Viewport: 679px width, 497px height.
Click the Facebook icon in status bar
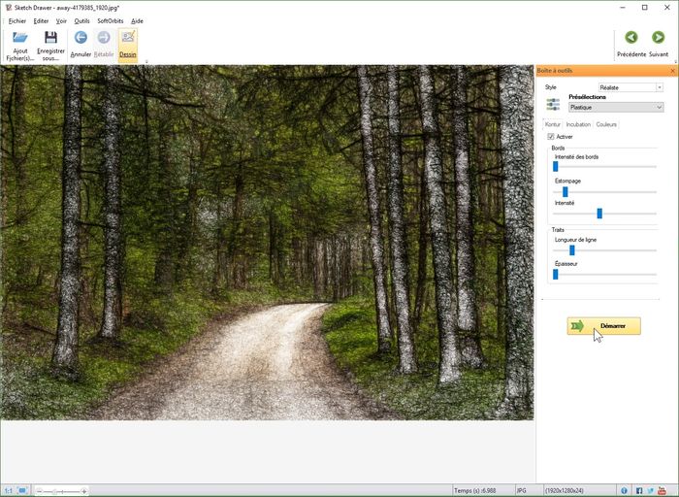pyautogui.click(x=639, y=490)
